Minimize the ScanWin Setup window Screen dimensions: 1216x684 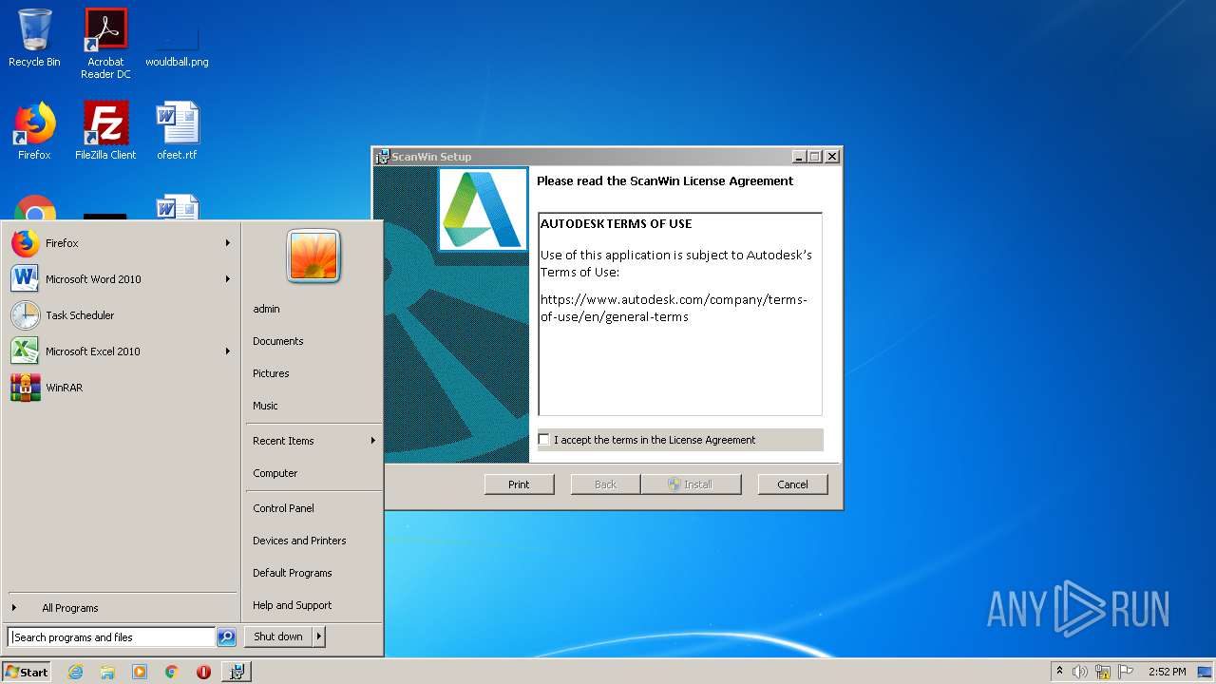click(799, 157)
